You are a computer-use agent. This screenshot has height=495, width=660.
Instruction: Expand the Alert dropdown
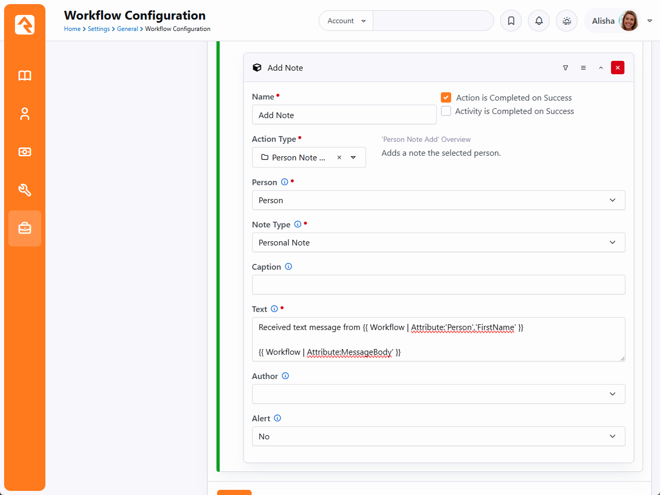[438, 437]
